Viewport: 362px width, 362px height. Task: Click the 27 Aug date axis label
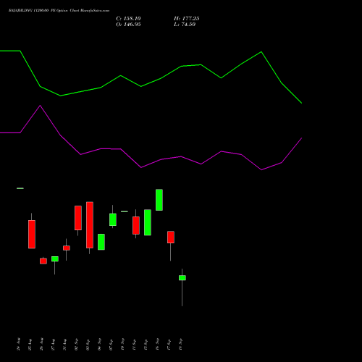(54, 345)
